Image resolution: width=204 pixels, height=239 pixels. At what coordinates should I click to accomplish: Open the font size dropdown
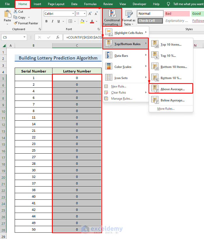point(85,14)
